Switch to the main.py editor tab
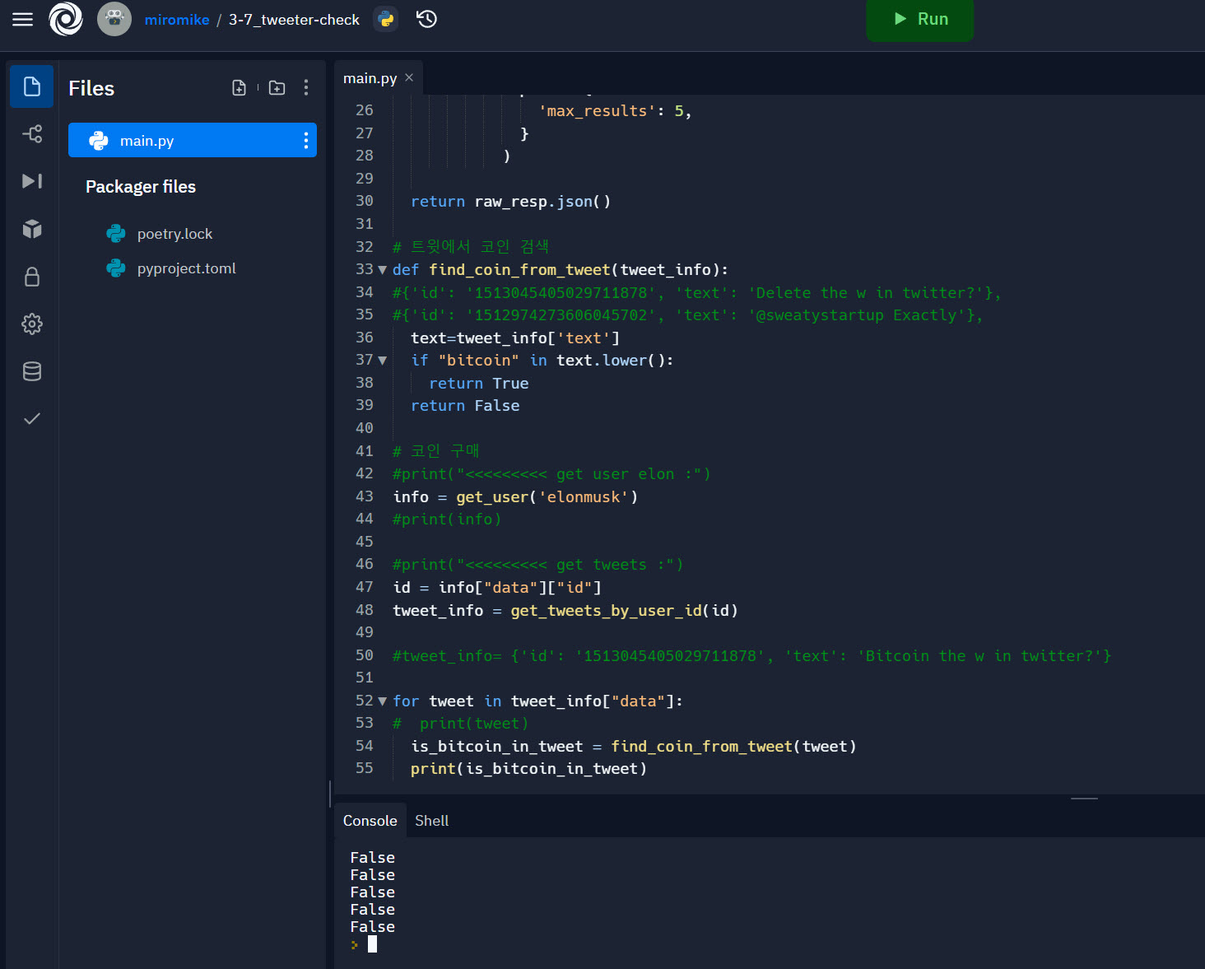 pyautogui.click(x=370, y=78)
